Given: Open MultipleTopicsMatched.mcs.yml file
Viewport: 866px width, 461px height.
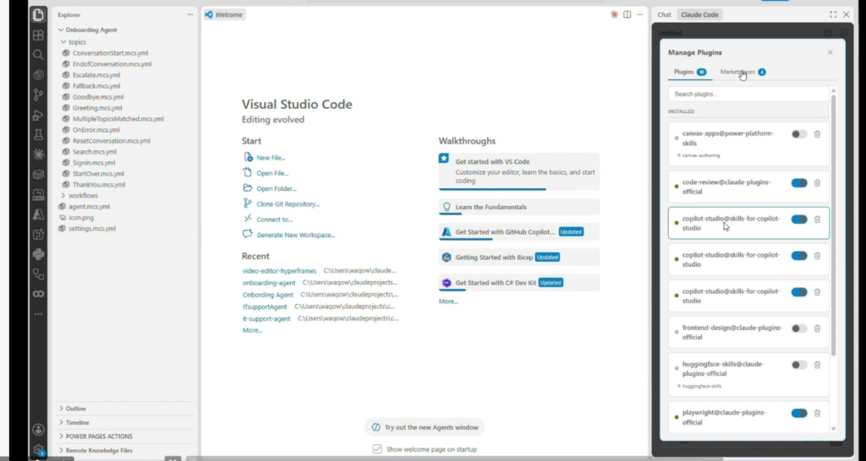Looking at the screenshot, I should tap(118, 119).
